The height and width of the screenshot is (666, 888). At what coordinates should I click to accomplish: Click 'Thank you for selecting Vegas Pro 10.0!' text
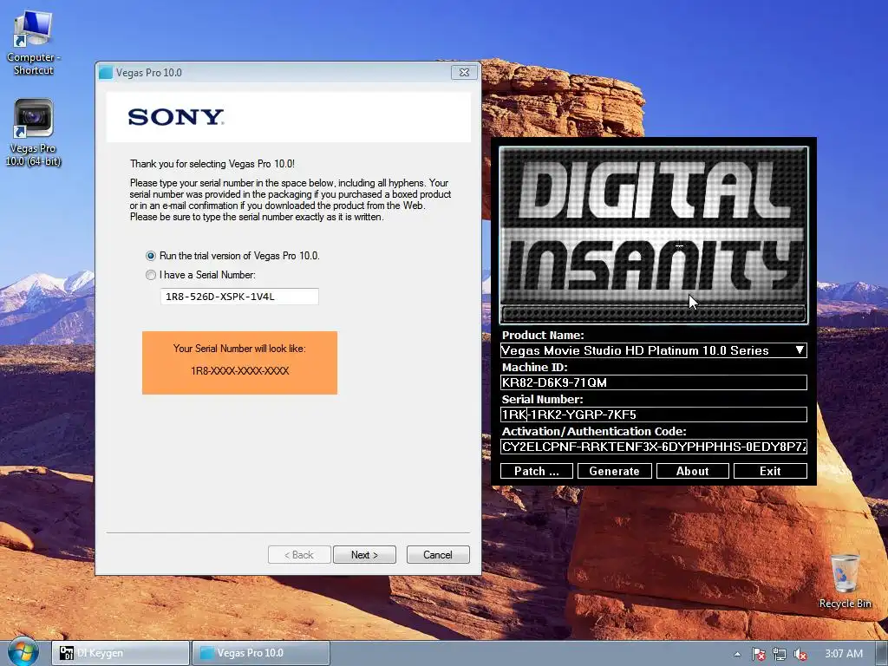(x=212, y=164)
